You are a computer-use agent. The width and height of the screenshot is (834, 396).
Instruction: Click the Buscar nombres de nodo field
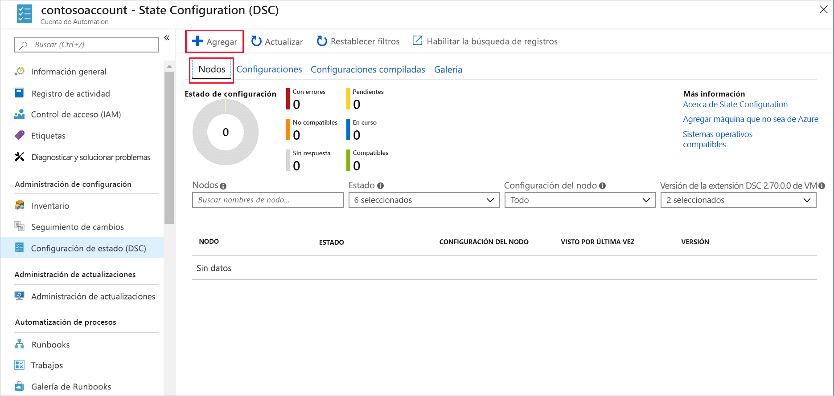[x=268, y=200]
